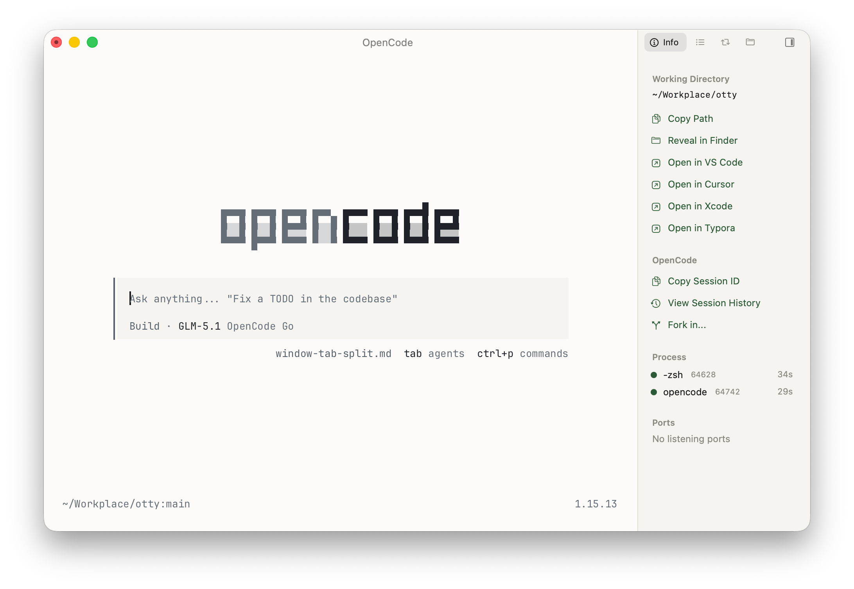The width and height of the screenshot is (854, 589).
Task: Switch to the list view sidebar tab
Action: point(700,42)
